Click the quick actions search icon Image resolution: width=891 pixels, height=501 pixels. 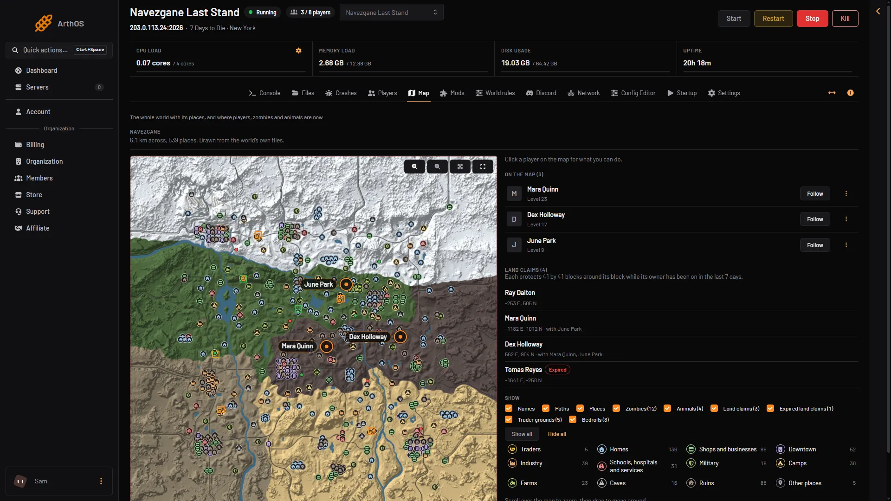15,50
